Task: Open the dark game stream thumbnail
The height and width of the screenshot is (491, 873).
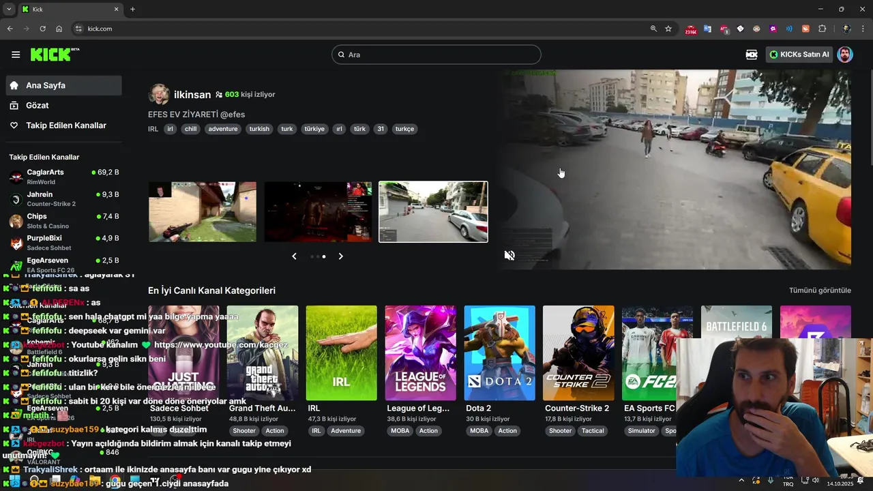Action: coord(319,211)
